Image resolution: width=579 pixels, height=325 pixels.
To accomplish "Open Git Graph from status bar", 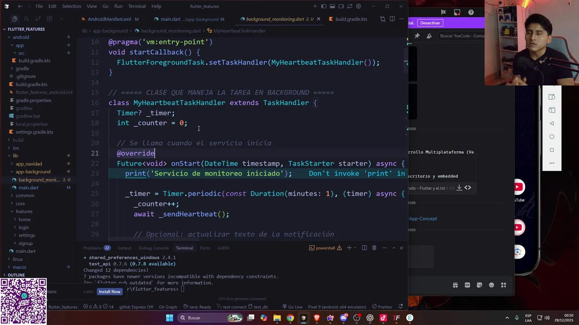I will coord(168,307).
